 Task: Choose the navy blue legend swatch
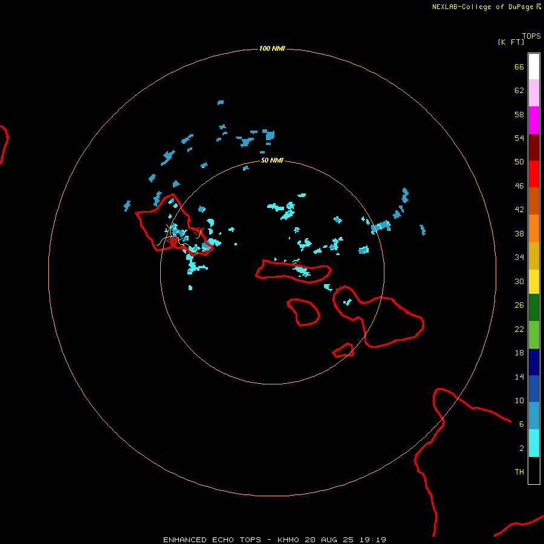point(534,362)
